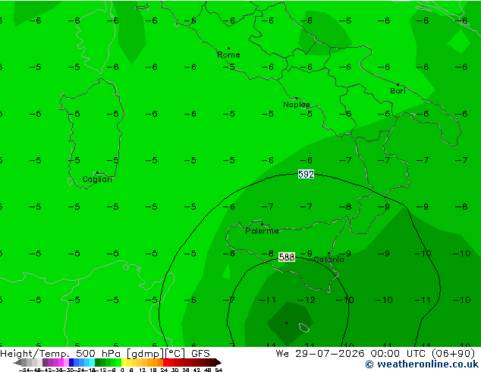Click the Cagliari city dot marker
Screen dimensions: 481x372
[97, 173]
